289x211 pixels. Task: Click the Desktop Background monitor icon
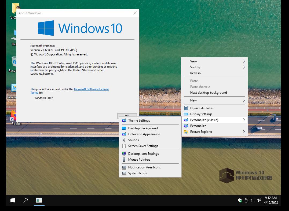coord(124,128)
